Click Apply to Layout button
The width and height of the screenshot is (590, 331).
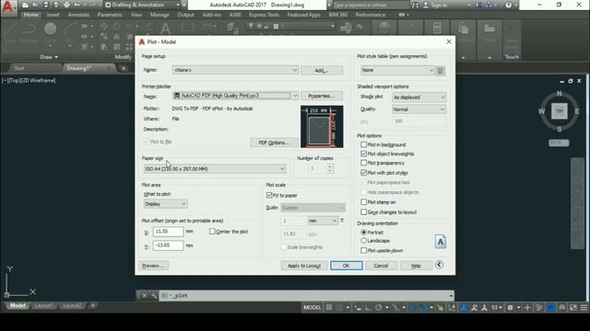tap(304, 266)
